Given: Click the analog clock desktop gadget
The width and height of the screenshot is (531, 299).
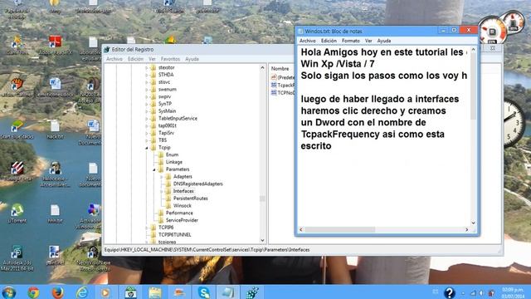Looking at the screenshot, I should [514, 123].
